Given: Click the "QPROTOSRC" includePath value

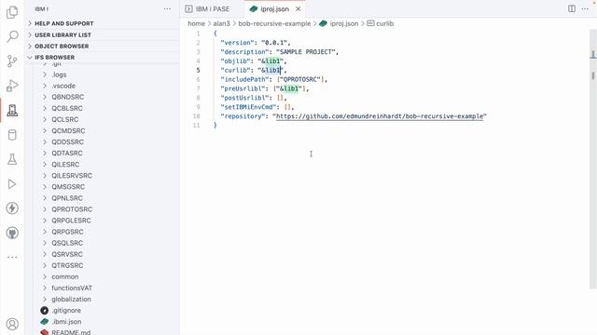Looking at the screenshot, I should [x=300, y=79].
